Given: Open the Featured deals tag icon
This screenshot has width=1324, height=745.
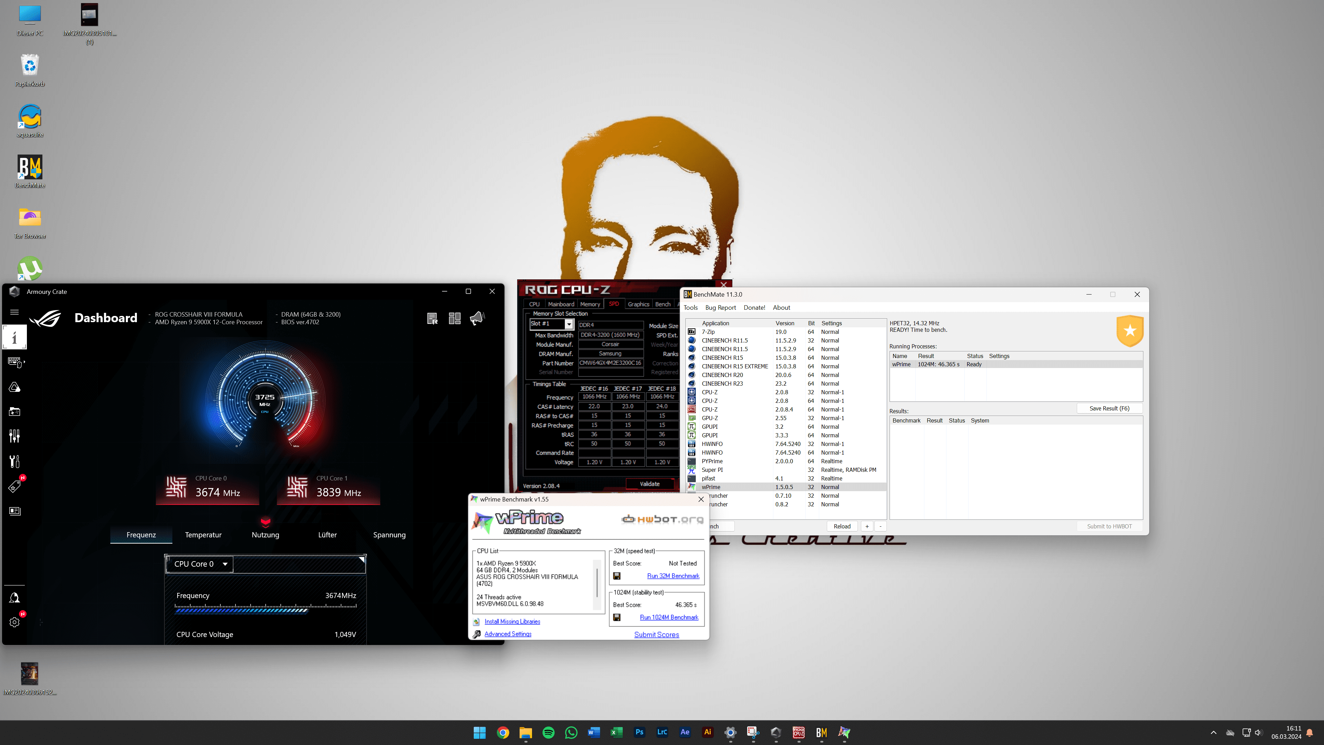Looking at the screenshot, I should [x=14, y=486].
